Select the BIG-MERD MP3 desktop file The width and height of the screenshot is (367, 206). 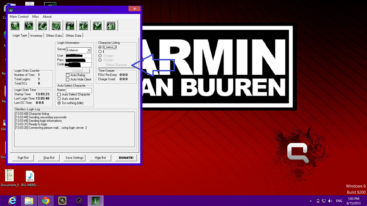tap(30, 178)
